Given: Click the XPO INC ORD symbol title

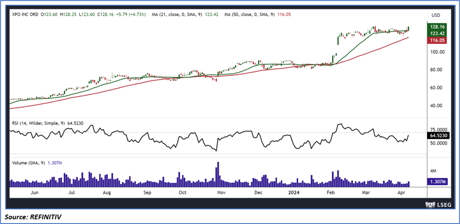Looking at the screenshot, I should [26, 14].
